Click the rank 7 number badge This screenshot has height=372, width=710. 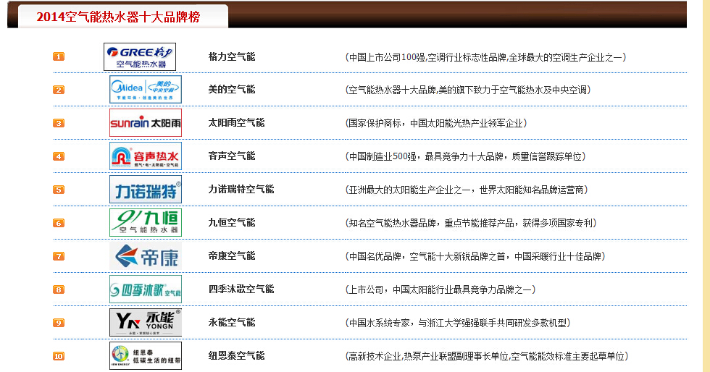[59, 256]
